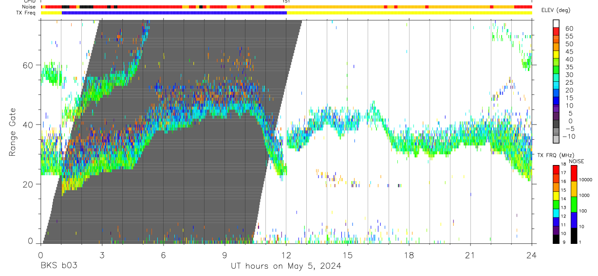598x276 pixels.
Task: Click the NOISE legend value 100
Action: 582,211
